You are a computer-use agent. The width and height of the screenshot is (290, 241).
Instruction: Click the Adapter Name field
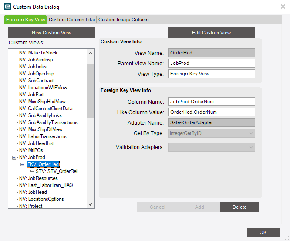pos(211,122)
